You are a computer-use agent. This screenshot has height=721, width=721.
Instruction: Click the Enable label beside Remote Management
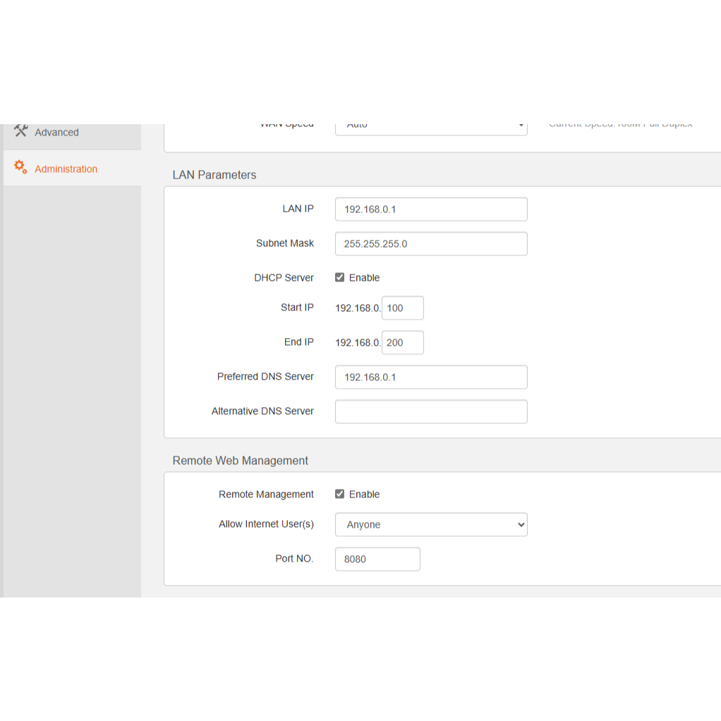coord(364,495)
